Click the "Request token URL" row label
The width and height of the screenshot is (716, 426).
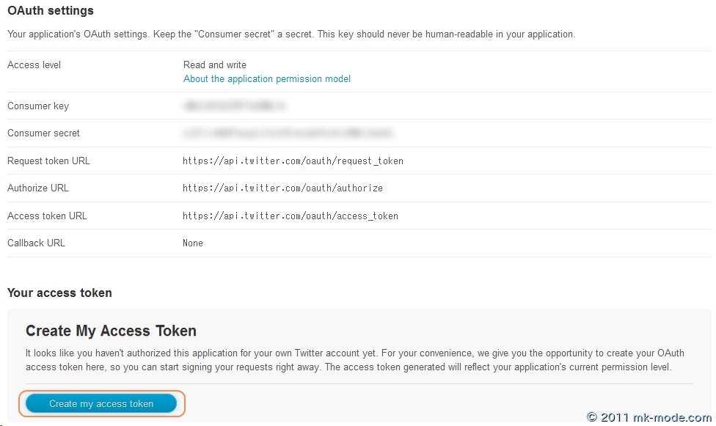tap(48, 161)
